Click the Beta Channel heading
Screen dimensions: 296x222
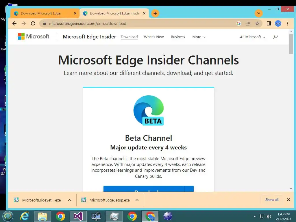149,138
